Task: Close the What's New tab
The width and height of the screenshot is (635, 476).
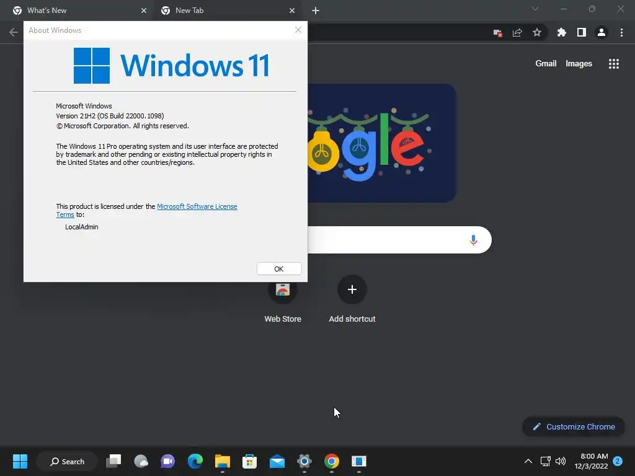Action: 144,11
